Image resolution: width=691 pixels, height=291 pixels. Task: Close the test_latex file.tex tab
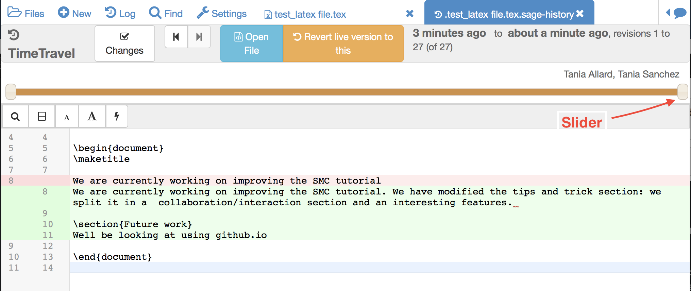click(x=410, y=14)
